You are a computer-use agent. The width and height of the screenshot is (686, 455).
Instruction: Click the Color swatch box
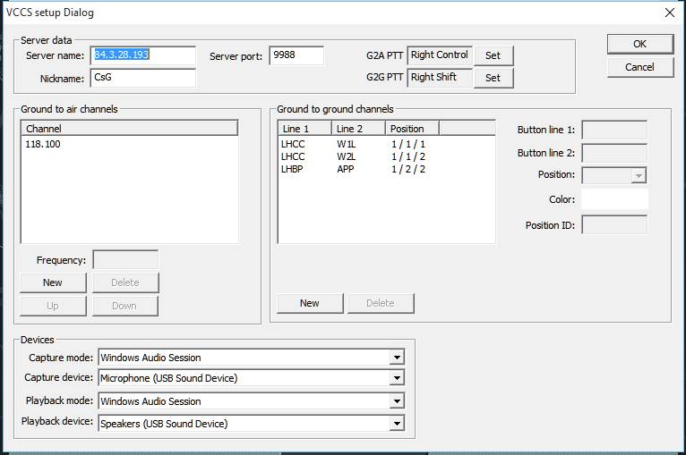pyautogui.click(x=614, y=199)
